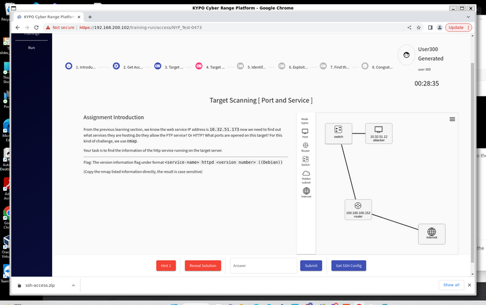Open step 3 Target level
Viewport: 486px width, 305px height.
coord(169,67)
